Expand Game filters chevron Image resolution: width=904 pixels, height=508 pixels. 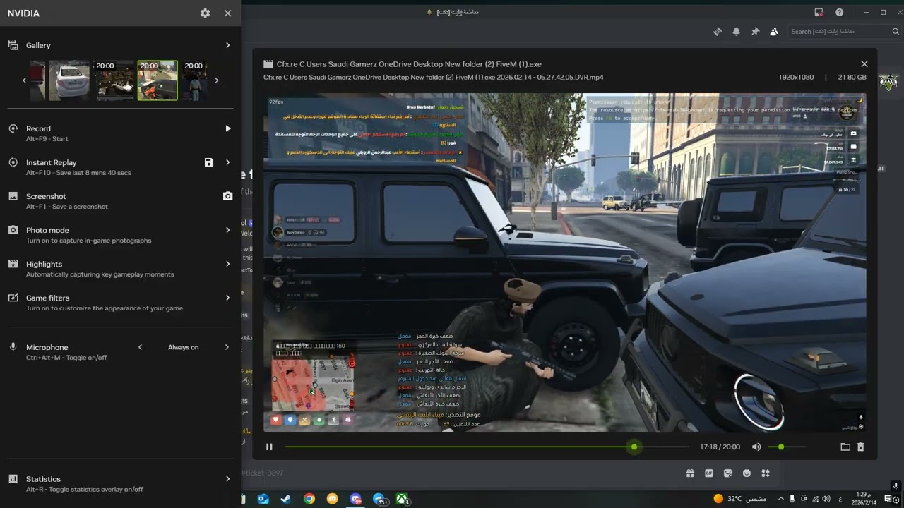[x=227, y=298]
